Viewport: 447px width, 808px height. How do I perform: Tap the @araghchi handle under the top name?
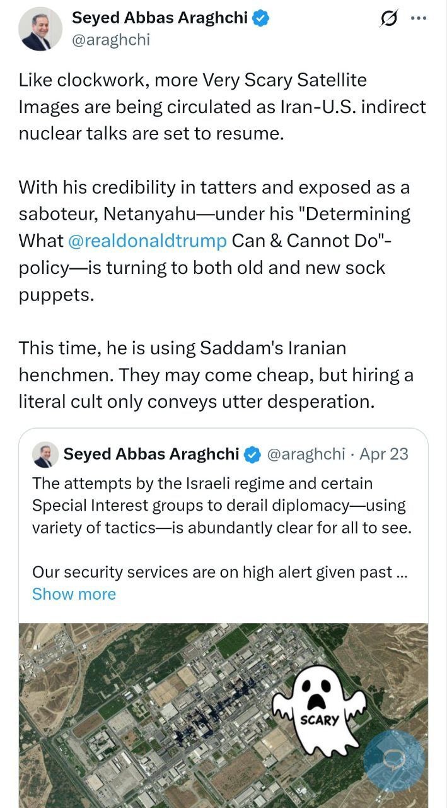coord(111,40)
